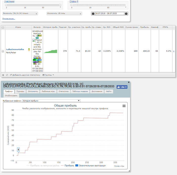Click the gold star badge beside LalkaImmortalka

(29, 50)
